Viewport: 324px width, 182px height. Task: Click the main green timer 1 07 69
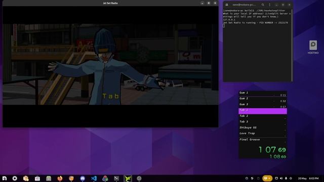coord(272,150)
